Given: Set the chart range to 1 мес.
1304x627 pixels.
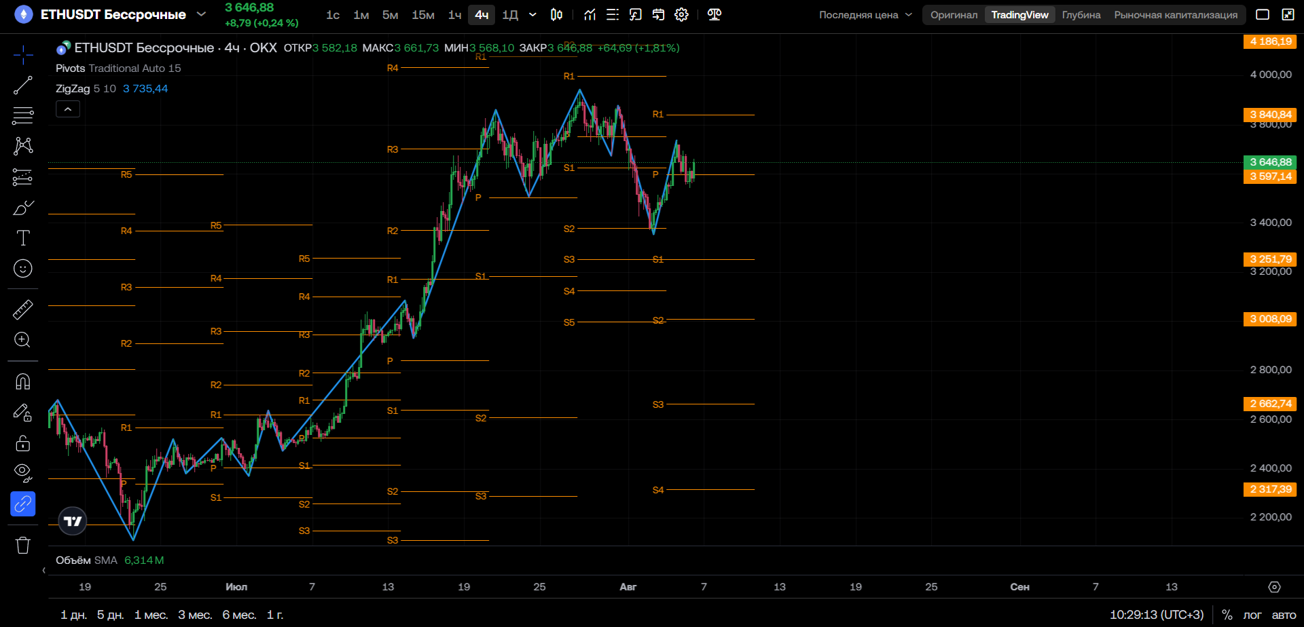Looking at the screenshot, I should pos(151,615).
